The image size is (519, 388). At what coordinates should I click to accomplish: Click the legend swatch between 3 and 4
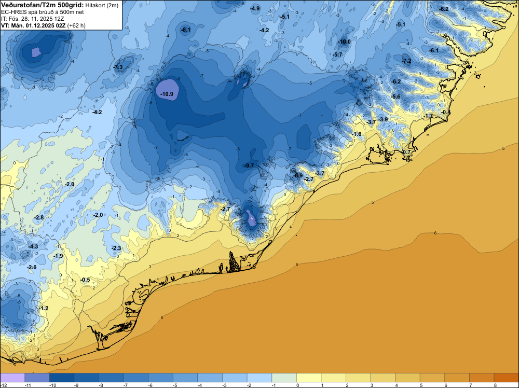(x=383, y=378)
